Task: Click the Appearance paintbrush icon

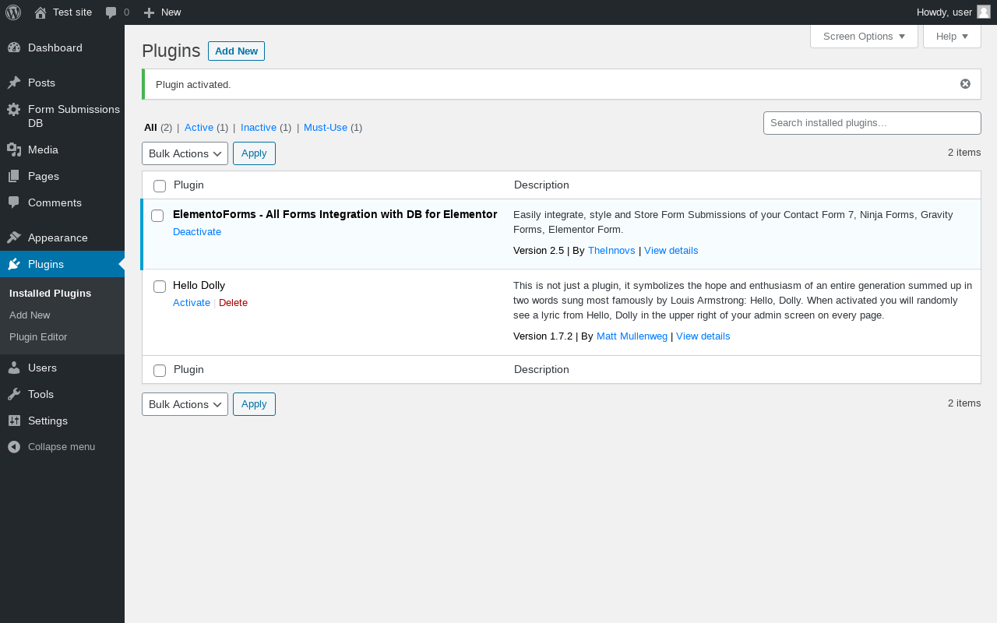Action: [x=14, y=238]
